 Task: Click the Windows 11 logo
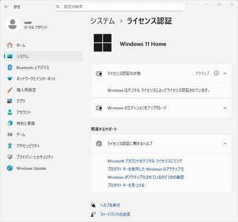[x=103, y=42]
